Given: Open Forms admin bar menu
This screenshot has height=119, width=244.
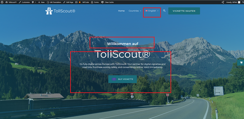Looking at the screenshot, I should [95, 2].
